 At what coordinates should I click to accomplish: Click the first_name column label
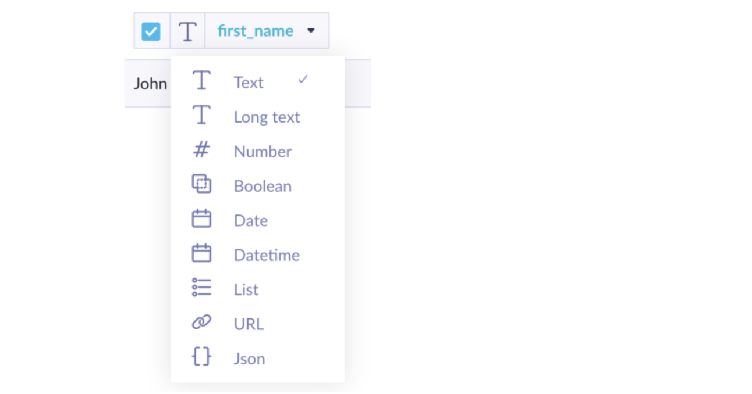coord(256,30)
